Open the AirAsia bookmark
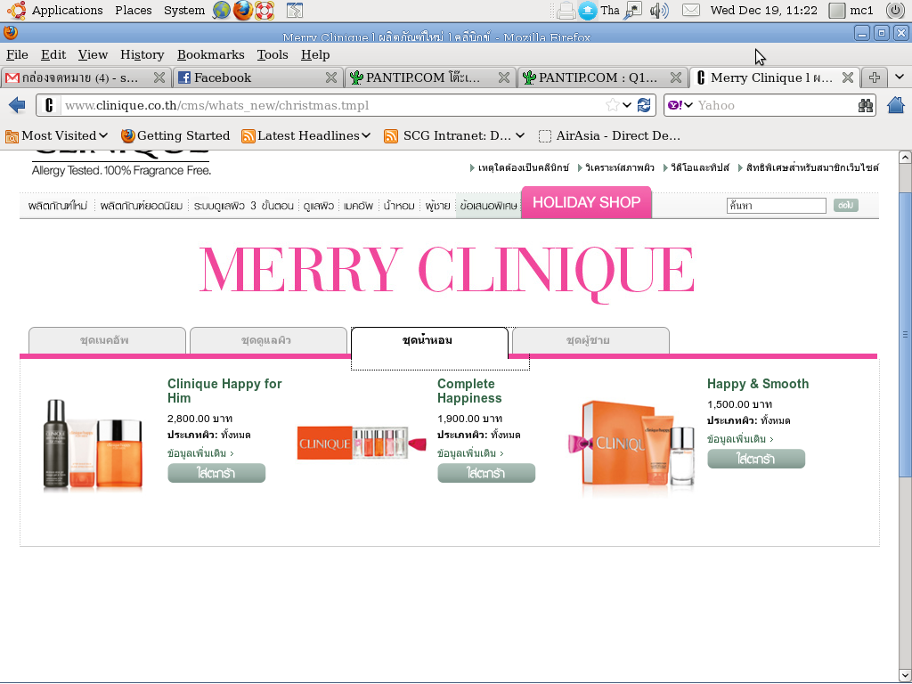912x684 pixels. [609, 135]
